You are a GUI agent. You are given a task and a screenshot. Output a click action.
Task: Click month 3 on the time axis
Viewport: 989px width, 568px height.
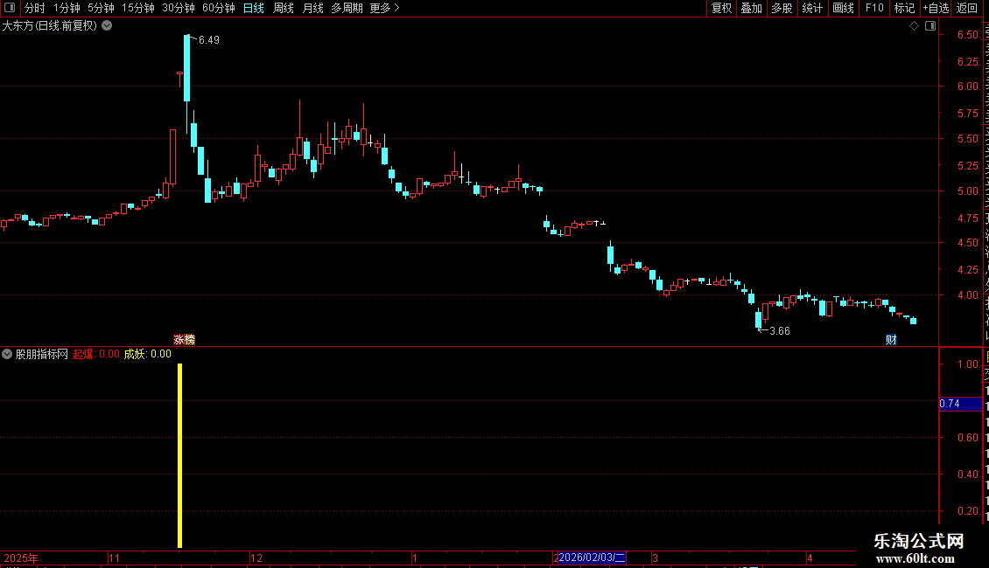coord(656,558)
